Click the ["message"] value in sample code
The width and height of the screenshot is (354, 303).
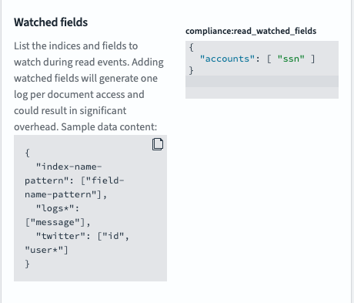[x=55, y=222]
